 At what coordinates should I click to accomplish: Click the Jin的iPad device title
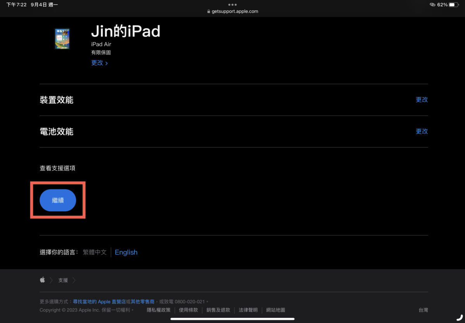pos(126,31)
